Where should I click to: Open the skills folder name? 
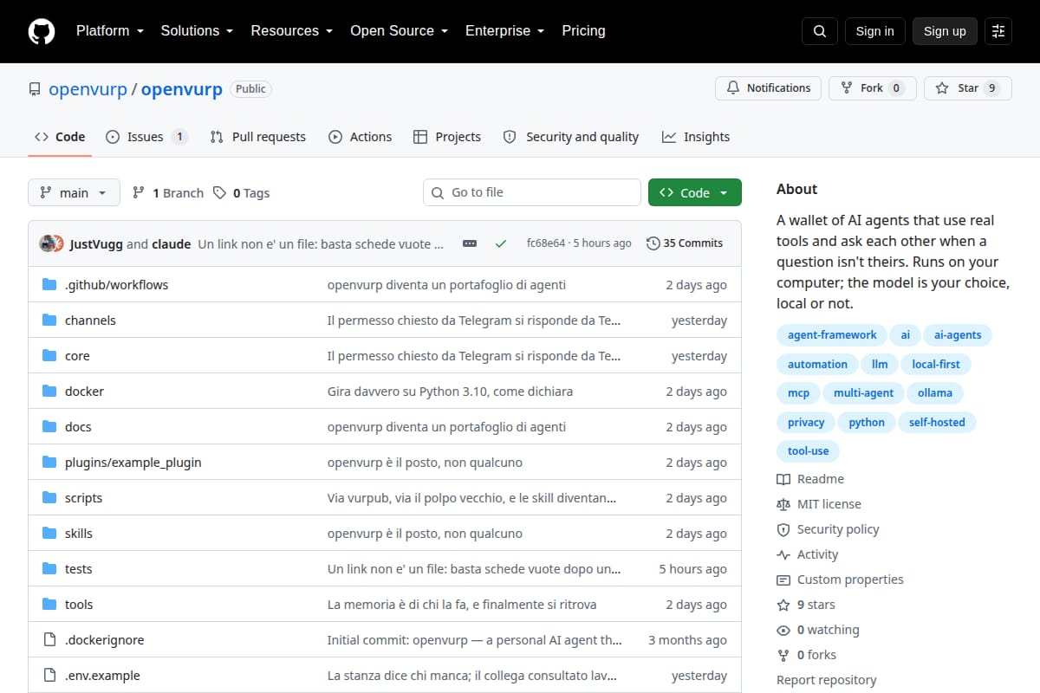point(79,533)
